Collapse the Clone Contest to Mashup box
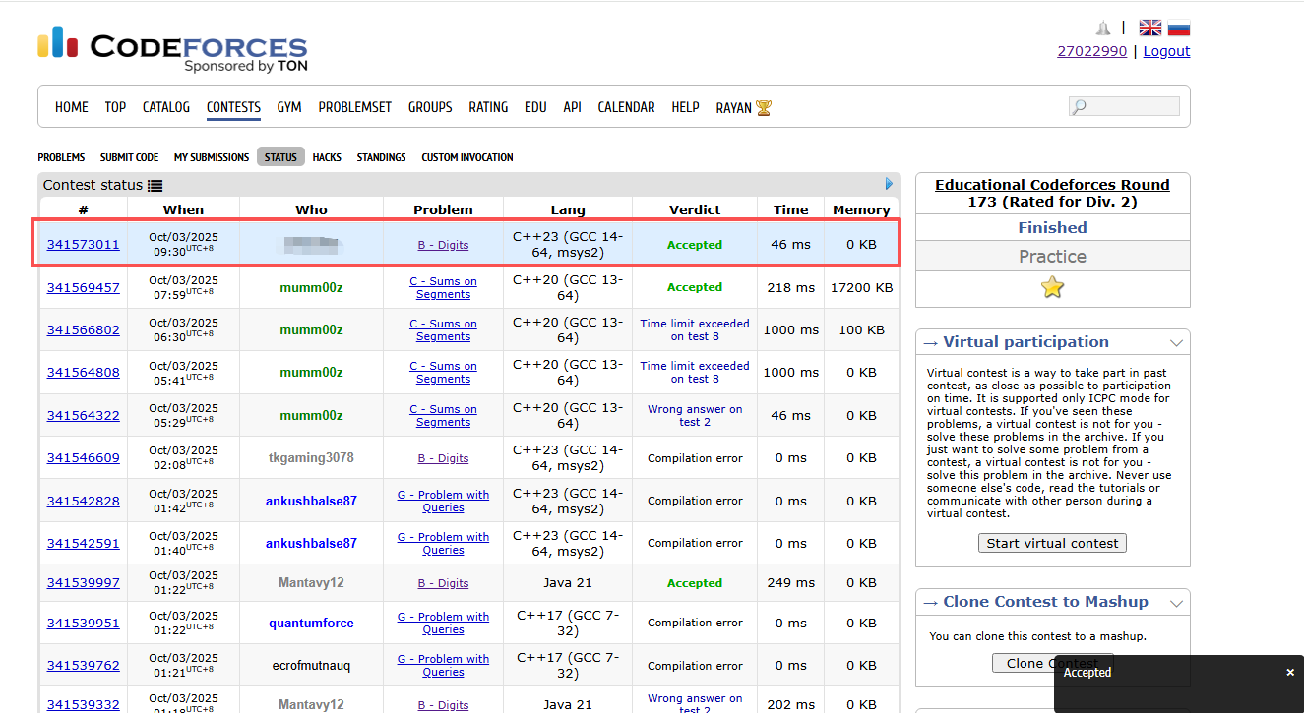This screenshot has width=1304, height=713. pos(1176,602)
